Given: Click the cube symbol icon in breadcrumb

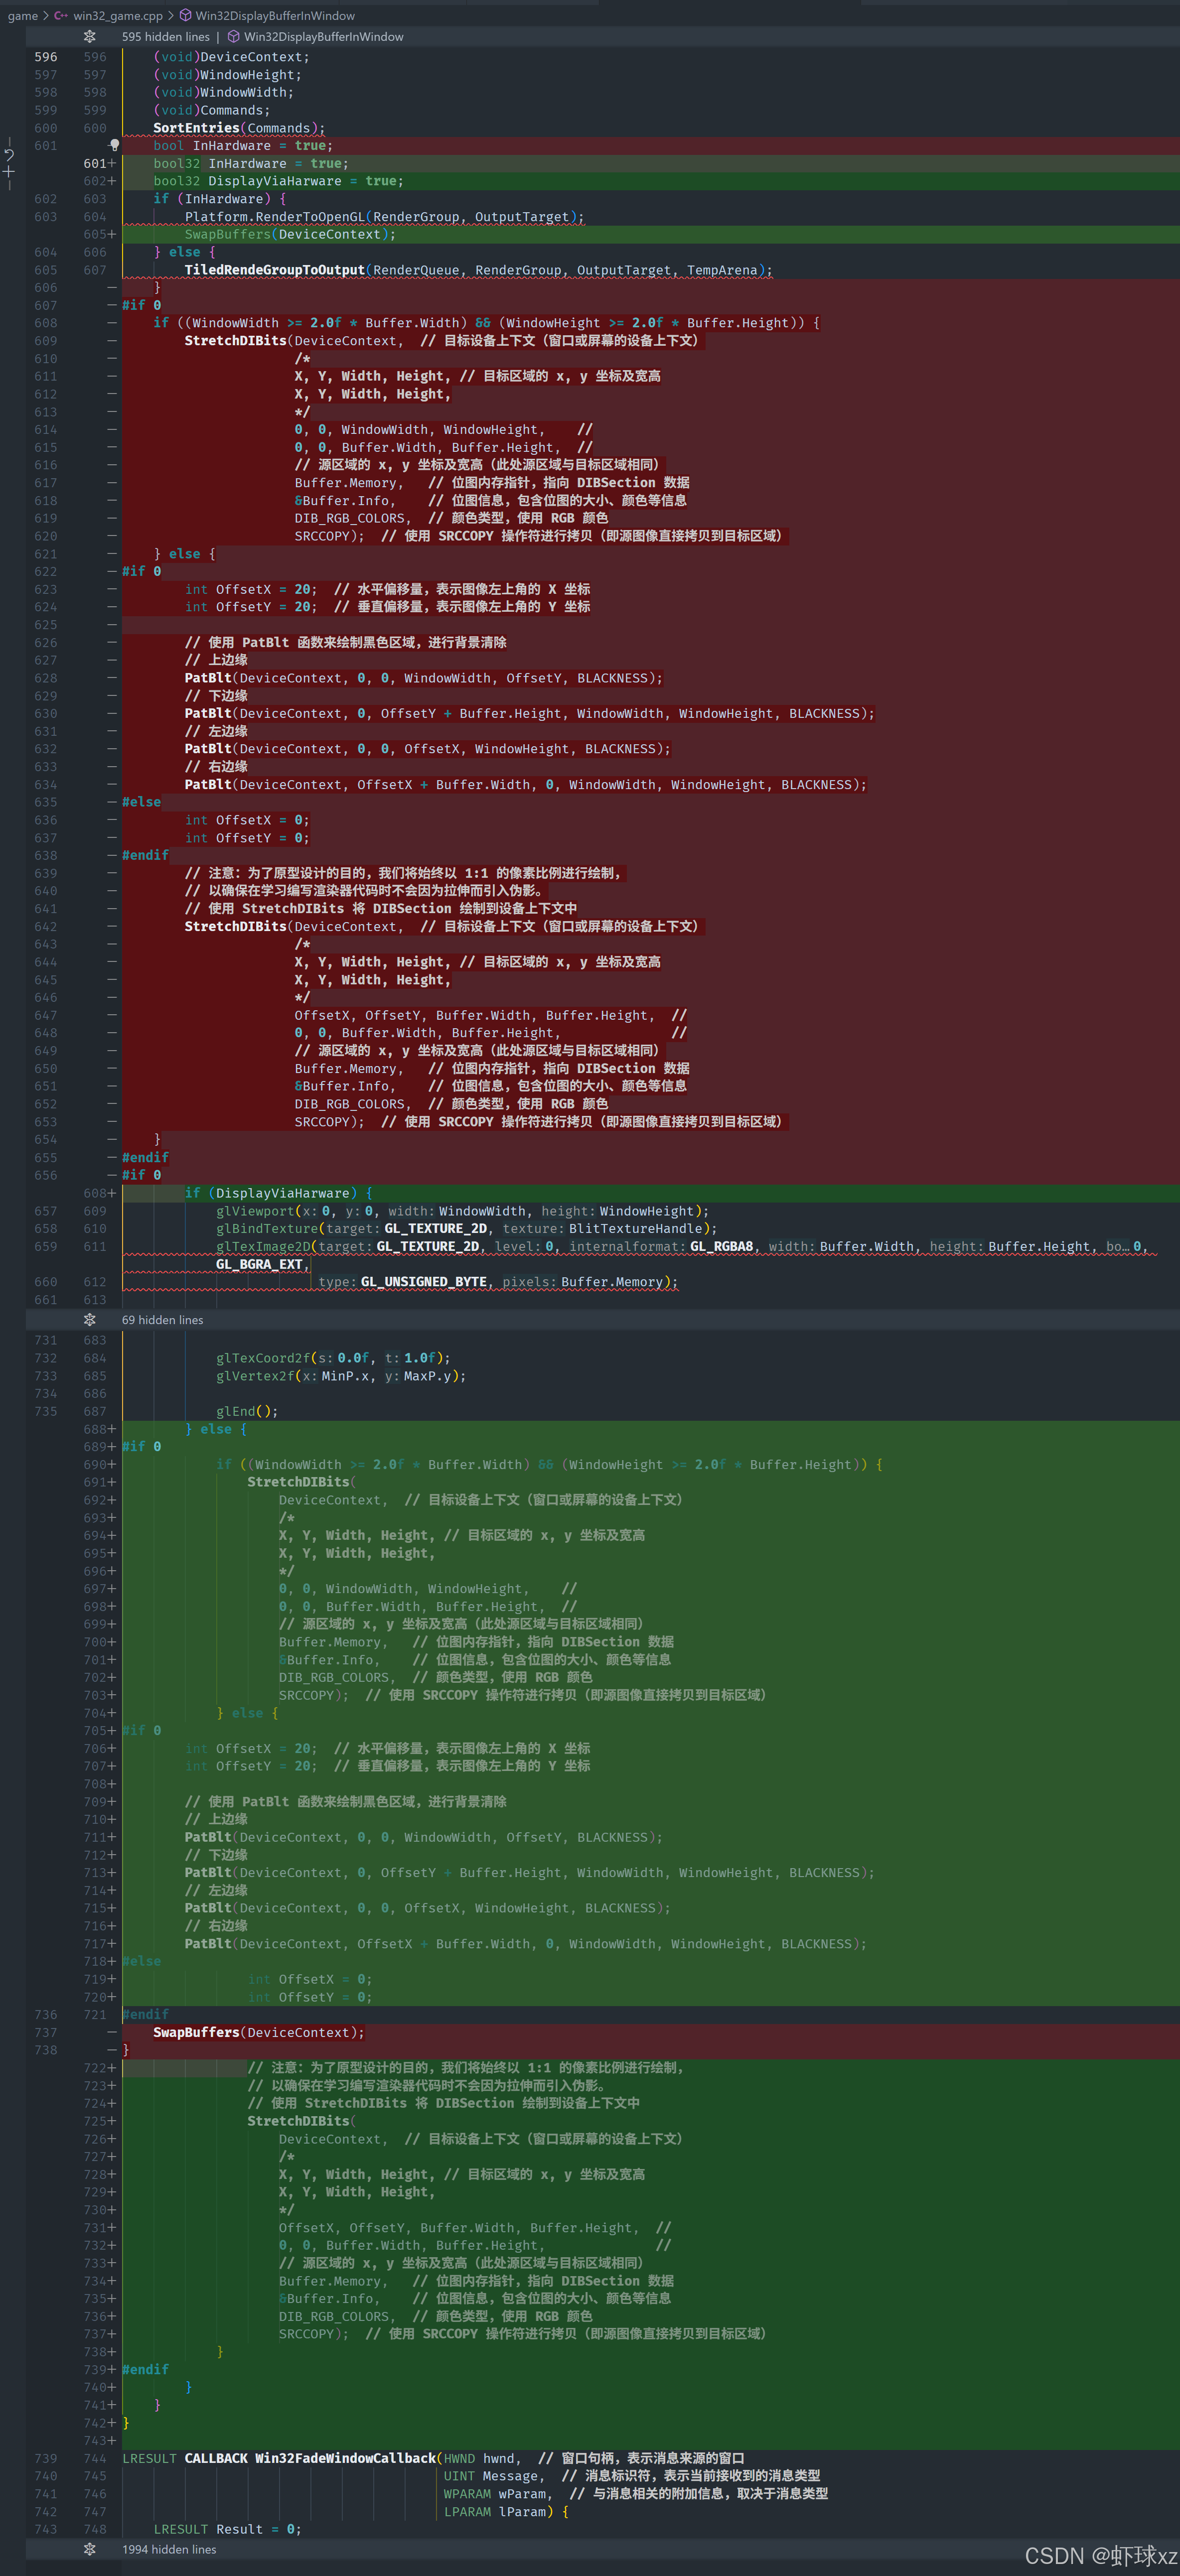Looking at the screenshot, I should (x=185, y=15).
